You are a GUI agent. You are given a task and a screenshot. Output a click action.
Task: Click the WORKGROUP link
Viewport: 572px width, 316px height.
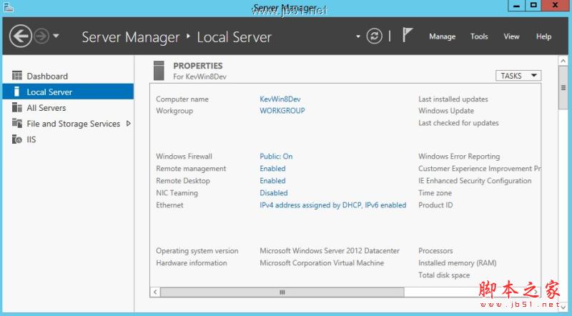tap(282, 111)
